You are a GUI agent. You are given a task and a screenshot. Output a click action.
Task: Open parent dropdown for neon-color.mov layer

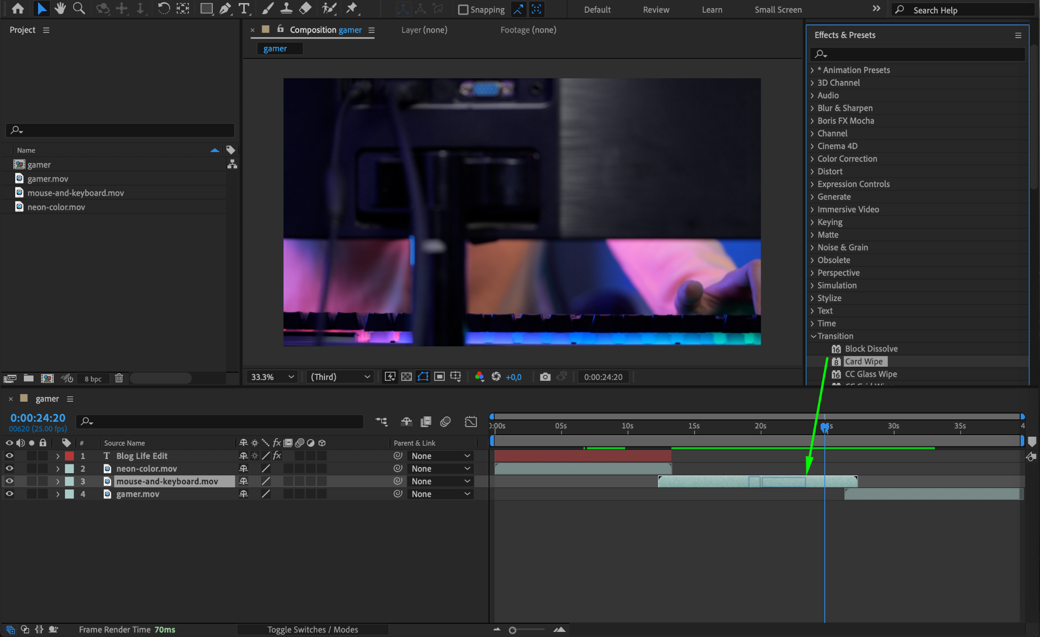[x=440, y=469]
